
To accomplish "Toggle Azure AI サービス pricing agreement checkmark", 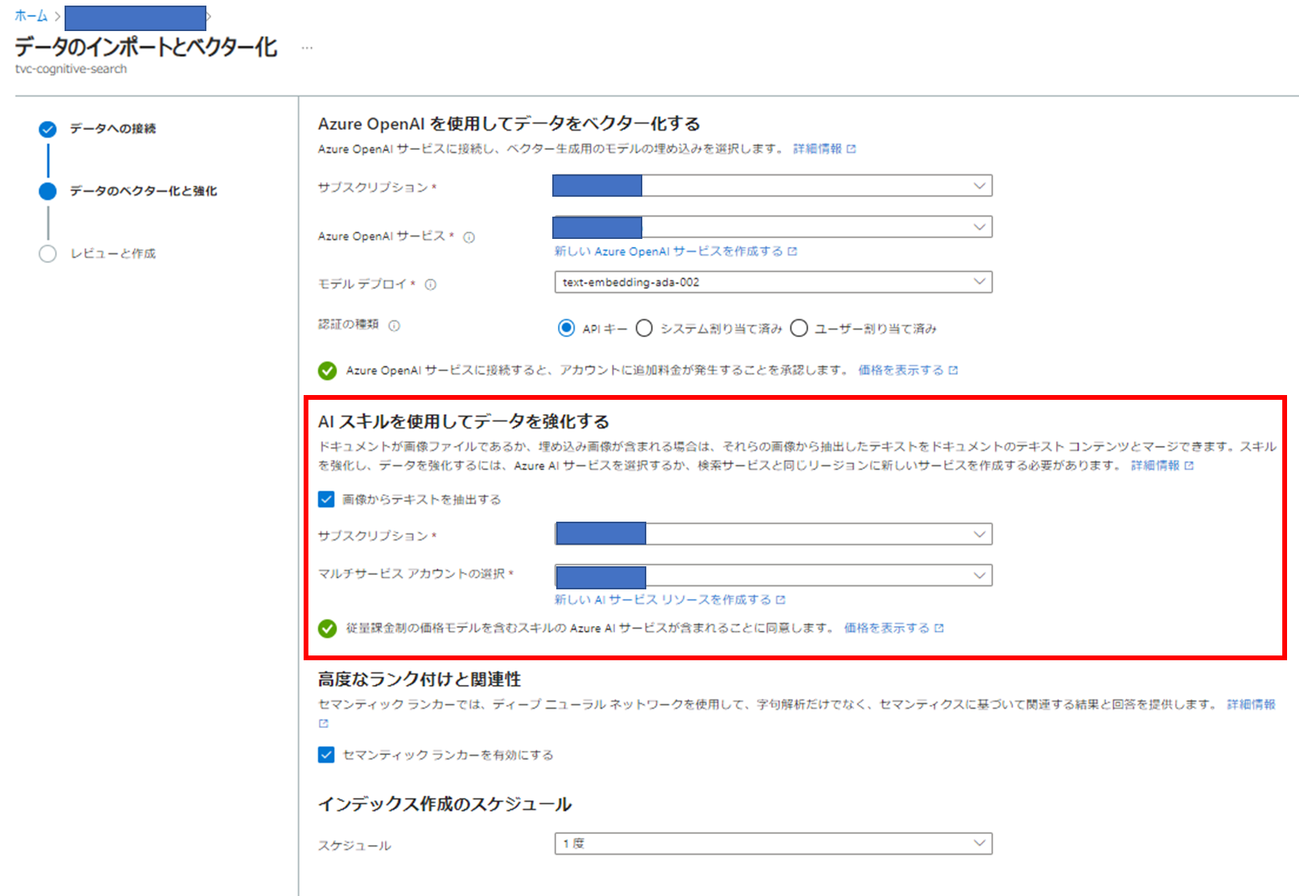I will tap(327, 628).
